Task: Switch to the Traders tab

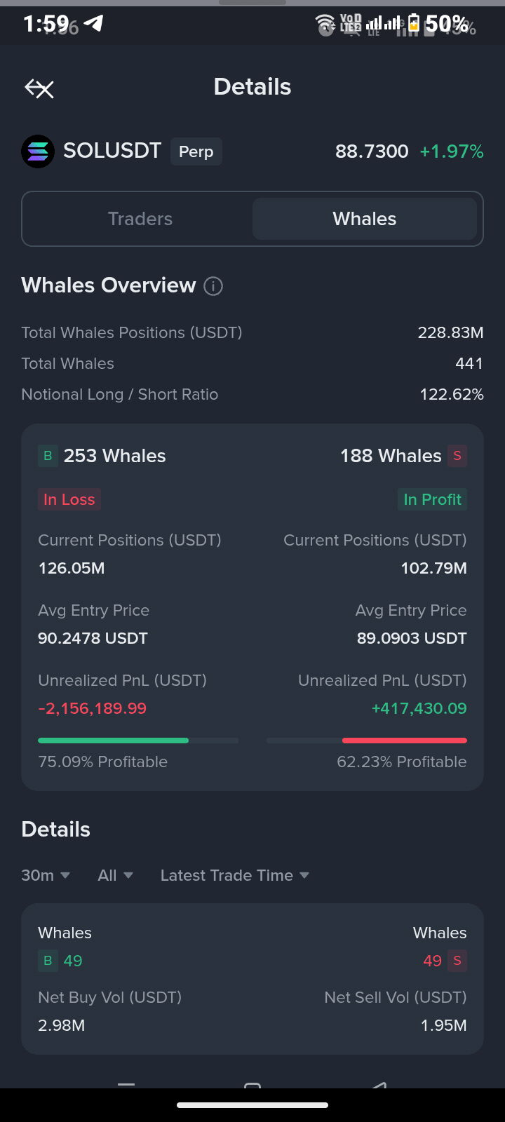Action: pyautogui.click(x=140, y=219)
